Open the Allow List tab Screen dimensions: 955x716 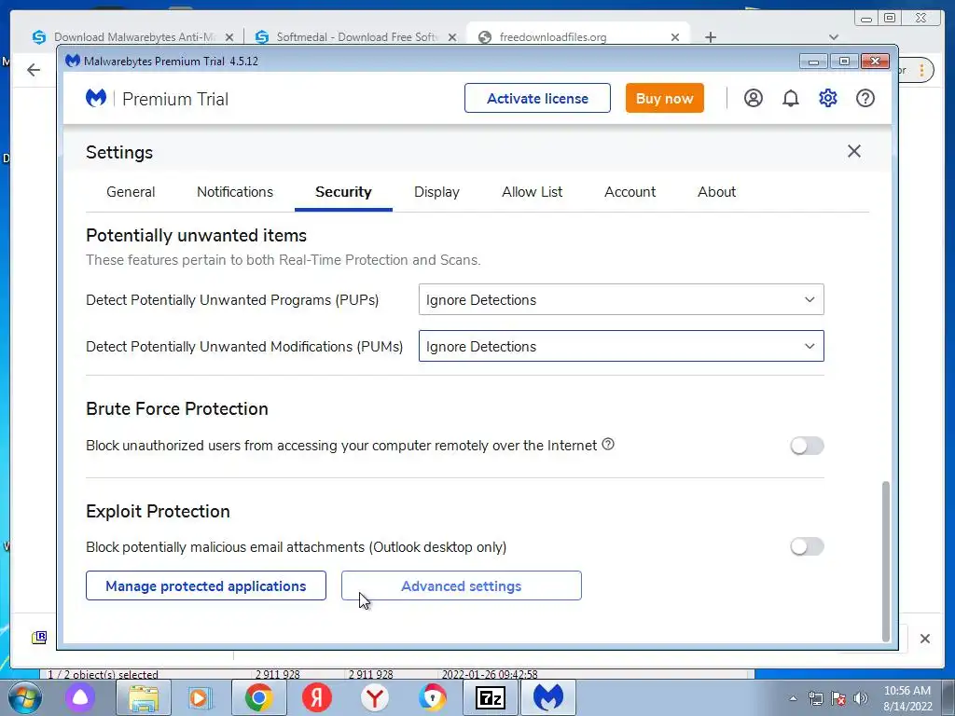tap(532, 192)
